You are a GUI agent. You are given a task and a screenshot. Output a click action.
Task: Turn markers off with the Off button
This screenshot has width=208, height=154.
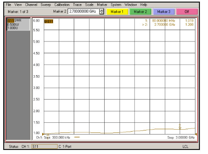187,12
